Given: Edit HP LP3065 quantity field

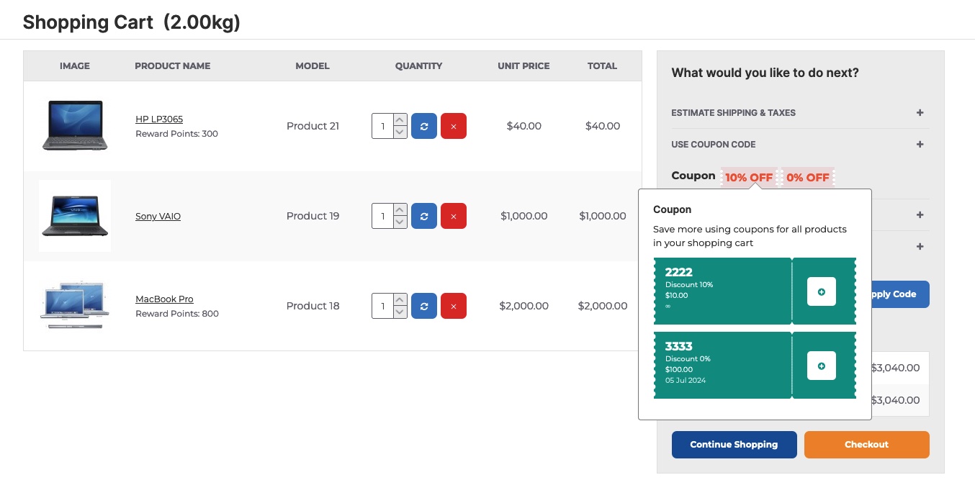Looking at the screenshot, I should (x=382, y=126).
